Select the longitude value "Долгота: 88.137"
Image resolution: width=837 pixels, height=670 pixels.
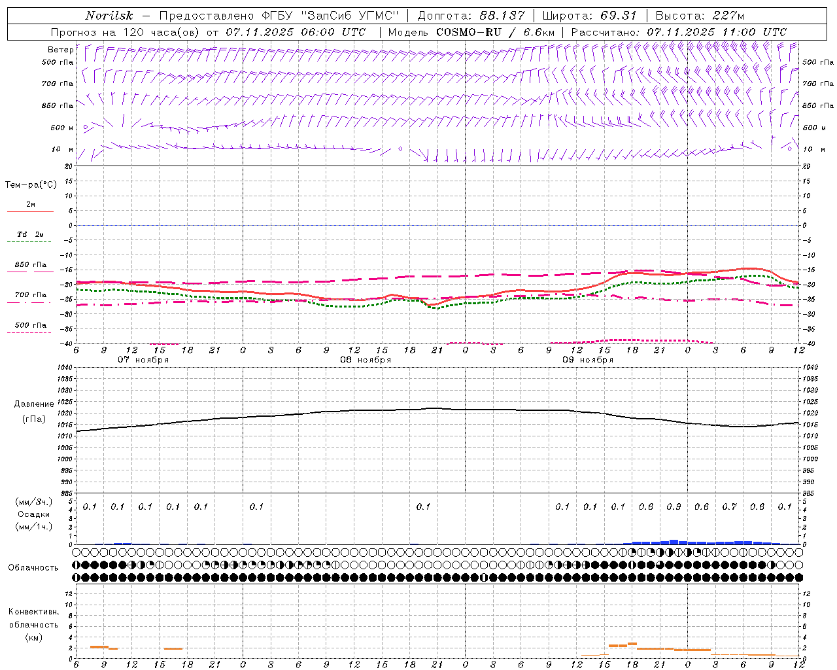(x=471, y=16)
